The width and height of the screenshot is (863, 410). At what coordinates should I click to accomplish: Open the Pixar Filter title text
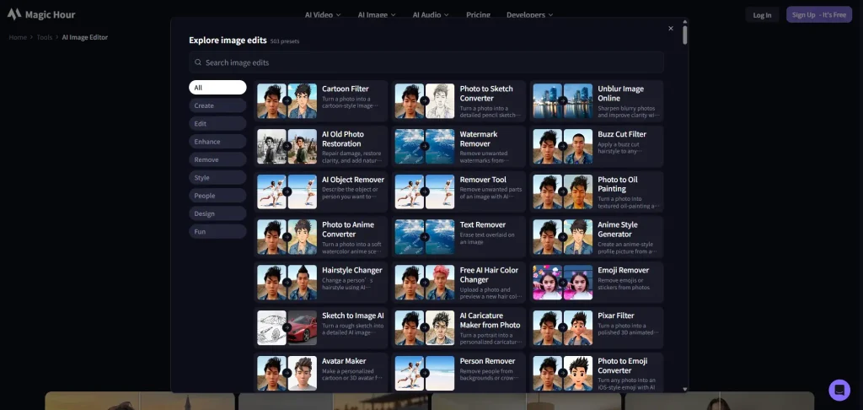click(616, 316)
